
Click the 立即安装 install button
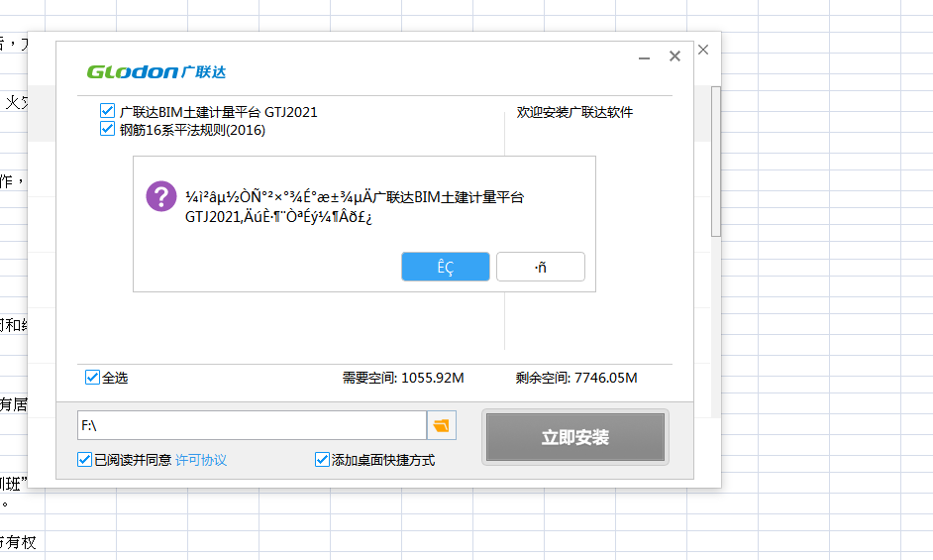(x=575, y=437)
